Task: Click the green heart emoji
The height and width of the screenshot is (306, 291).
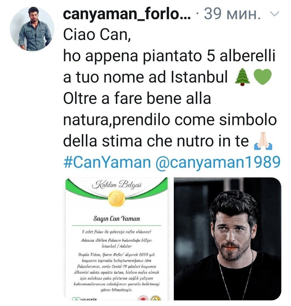Action: pyautogui.click(x=262, y=77)
